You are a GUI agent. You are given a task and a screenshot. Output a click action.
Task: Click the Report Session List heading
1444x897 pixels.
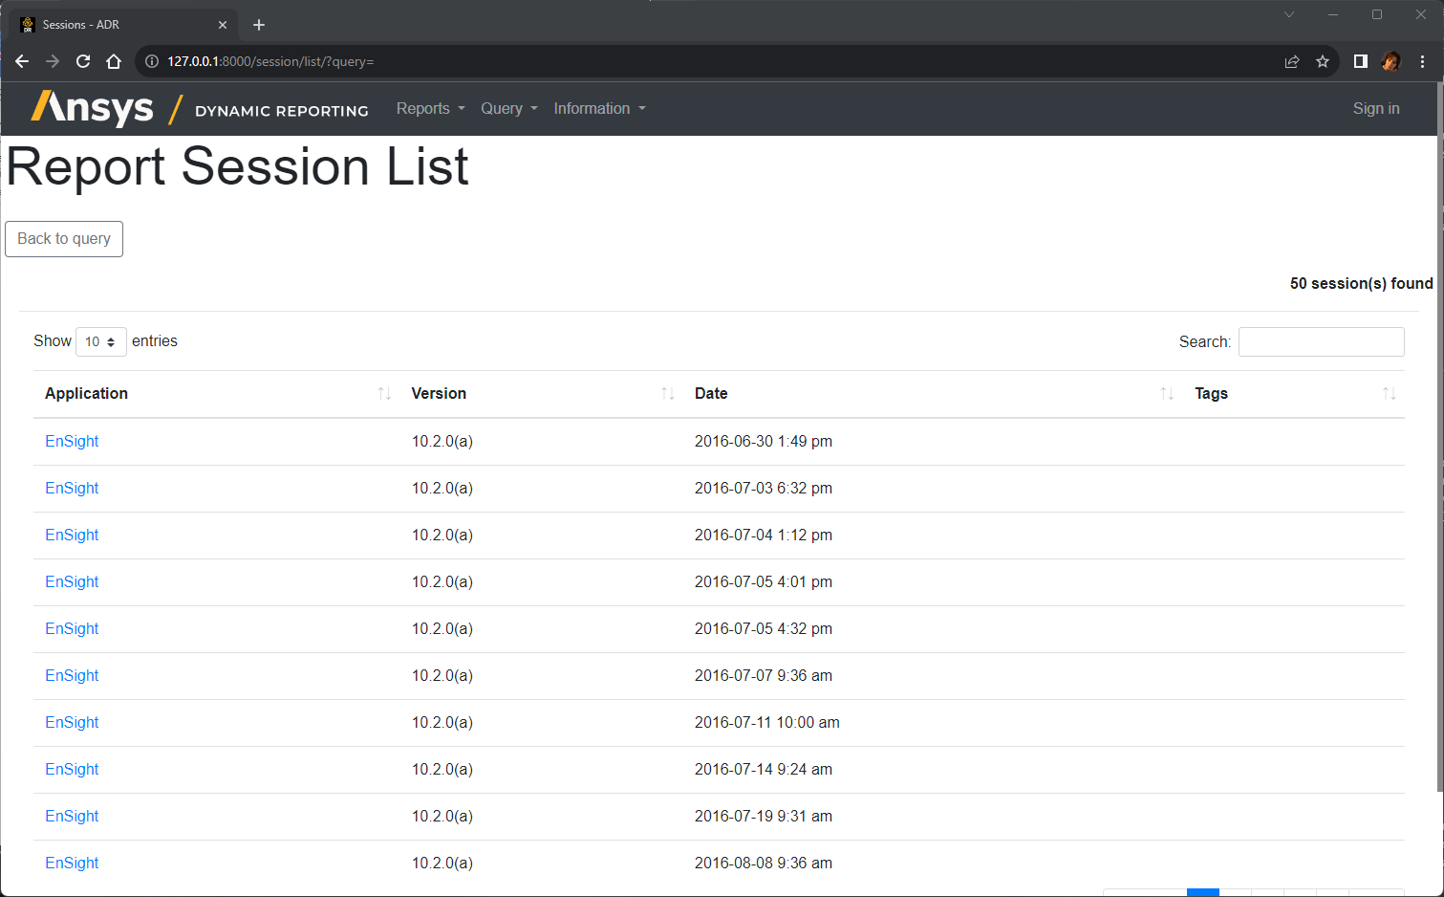(237, 167)
